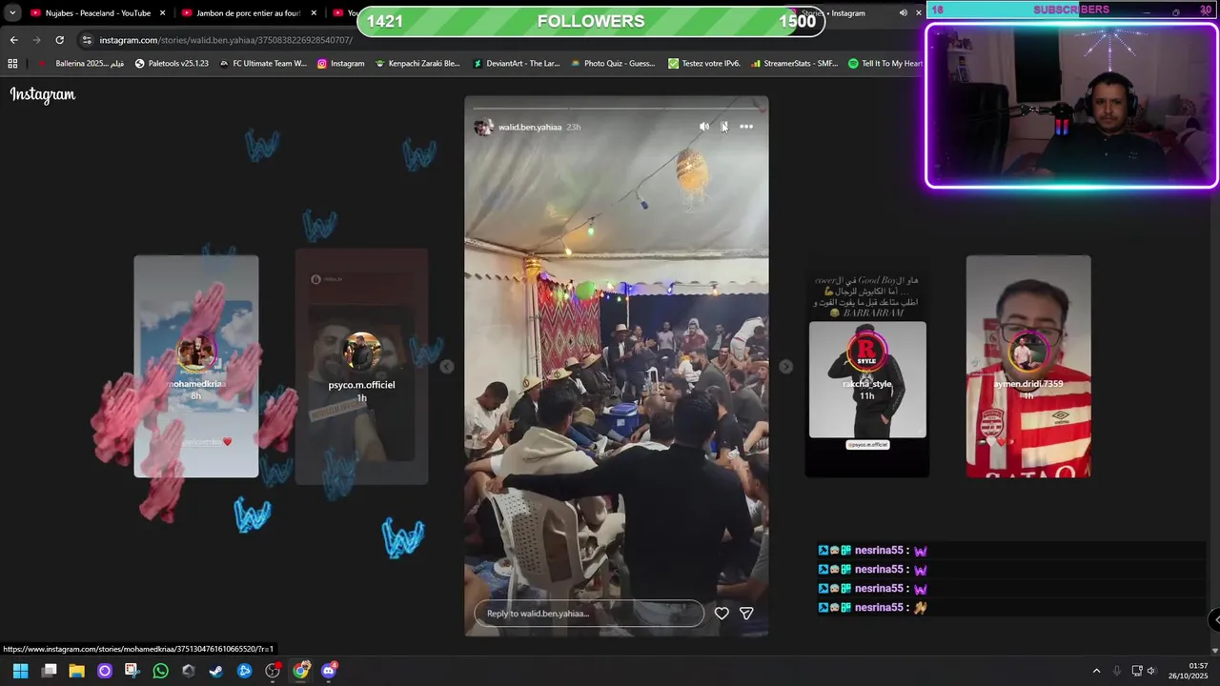Open aymen.dridi.7359 story thumbnail
This screenshot has height=686, width=1220.
click(1028, 366)
